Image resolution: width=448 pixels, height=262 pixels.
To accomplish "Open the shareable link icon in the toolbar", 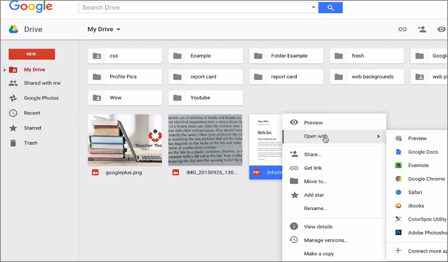I will tap(402, 29).
